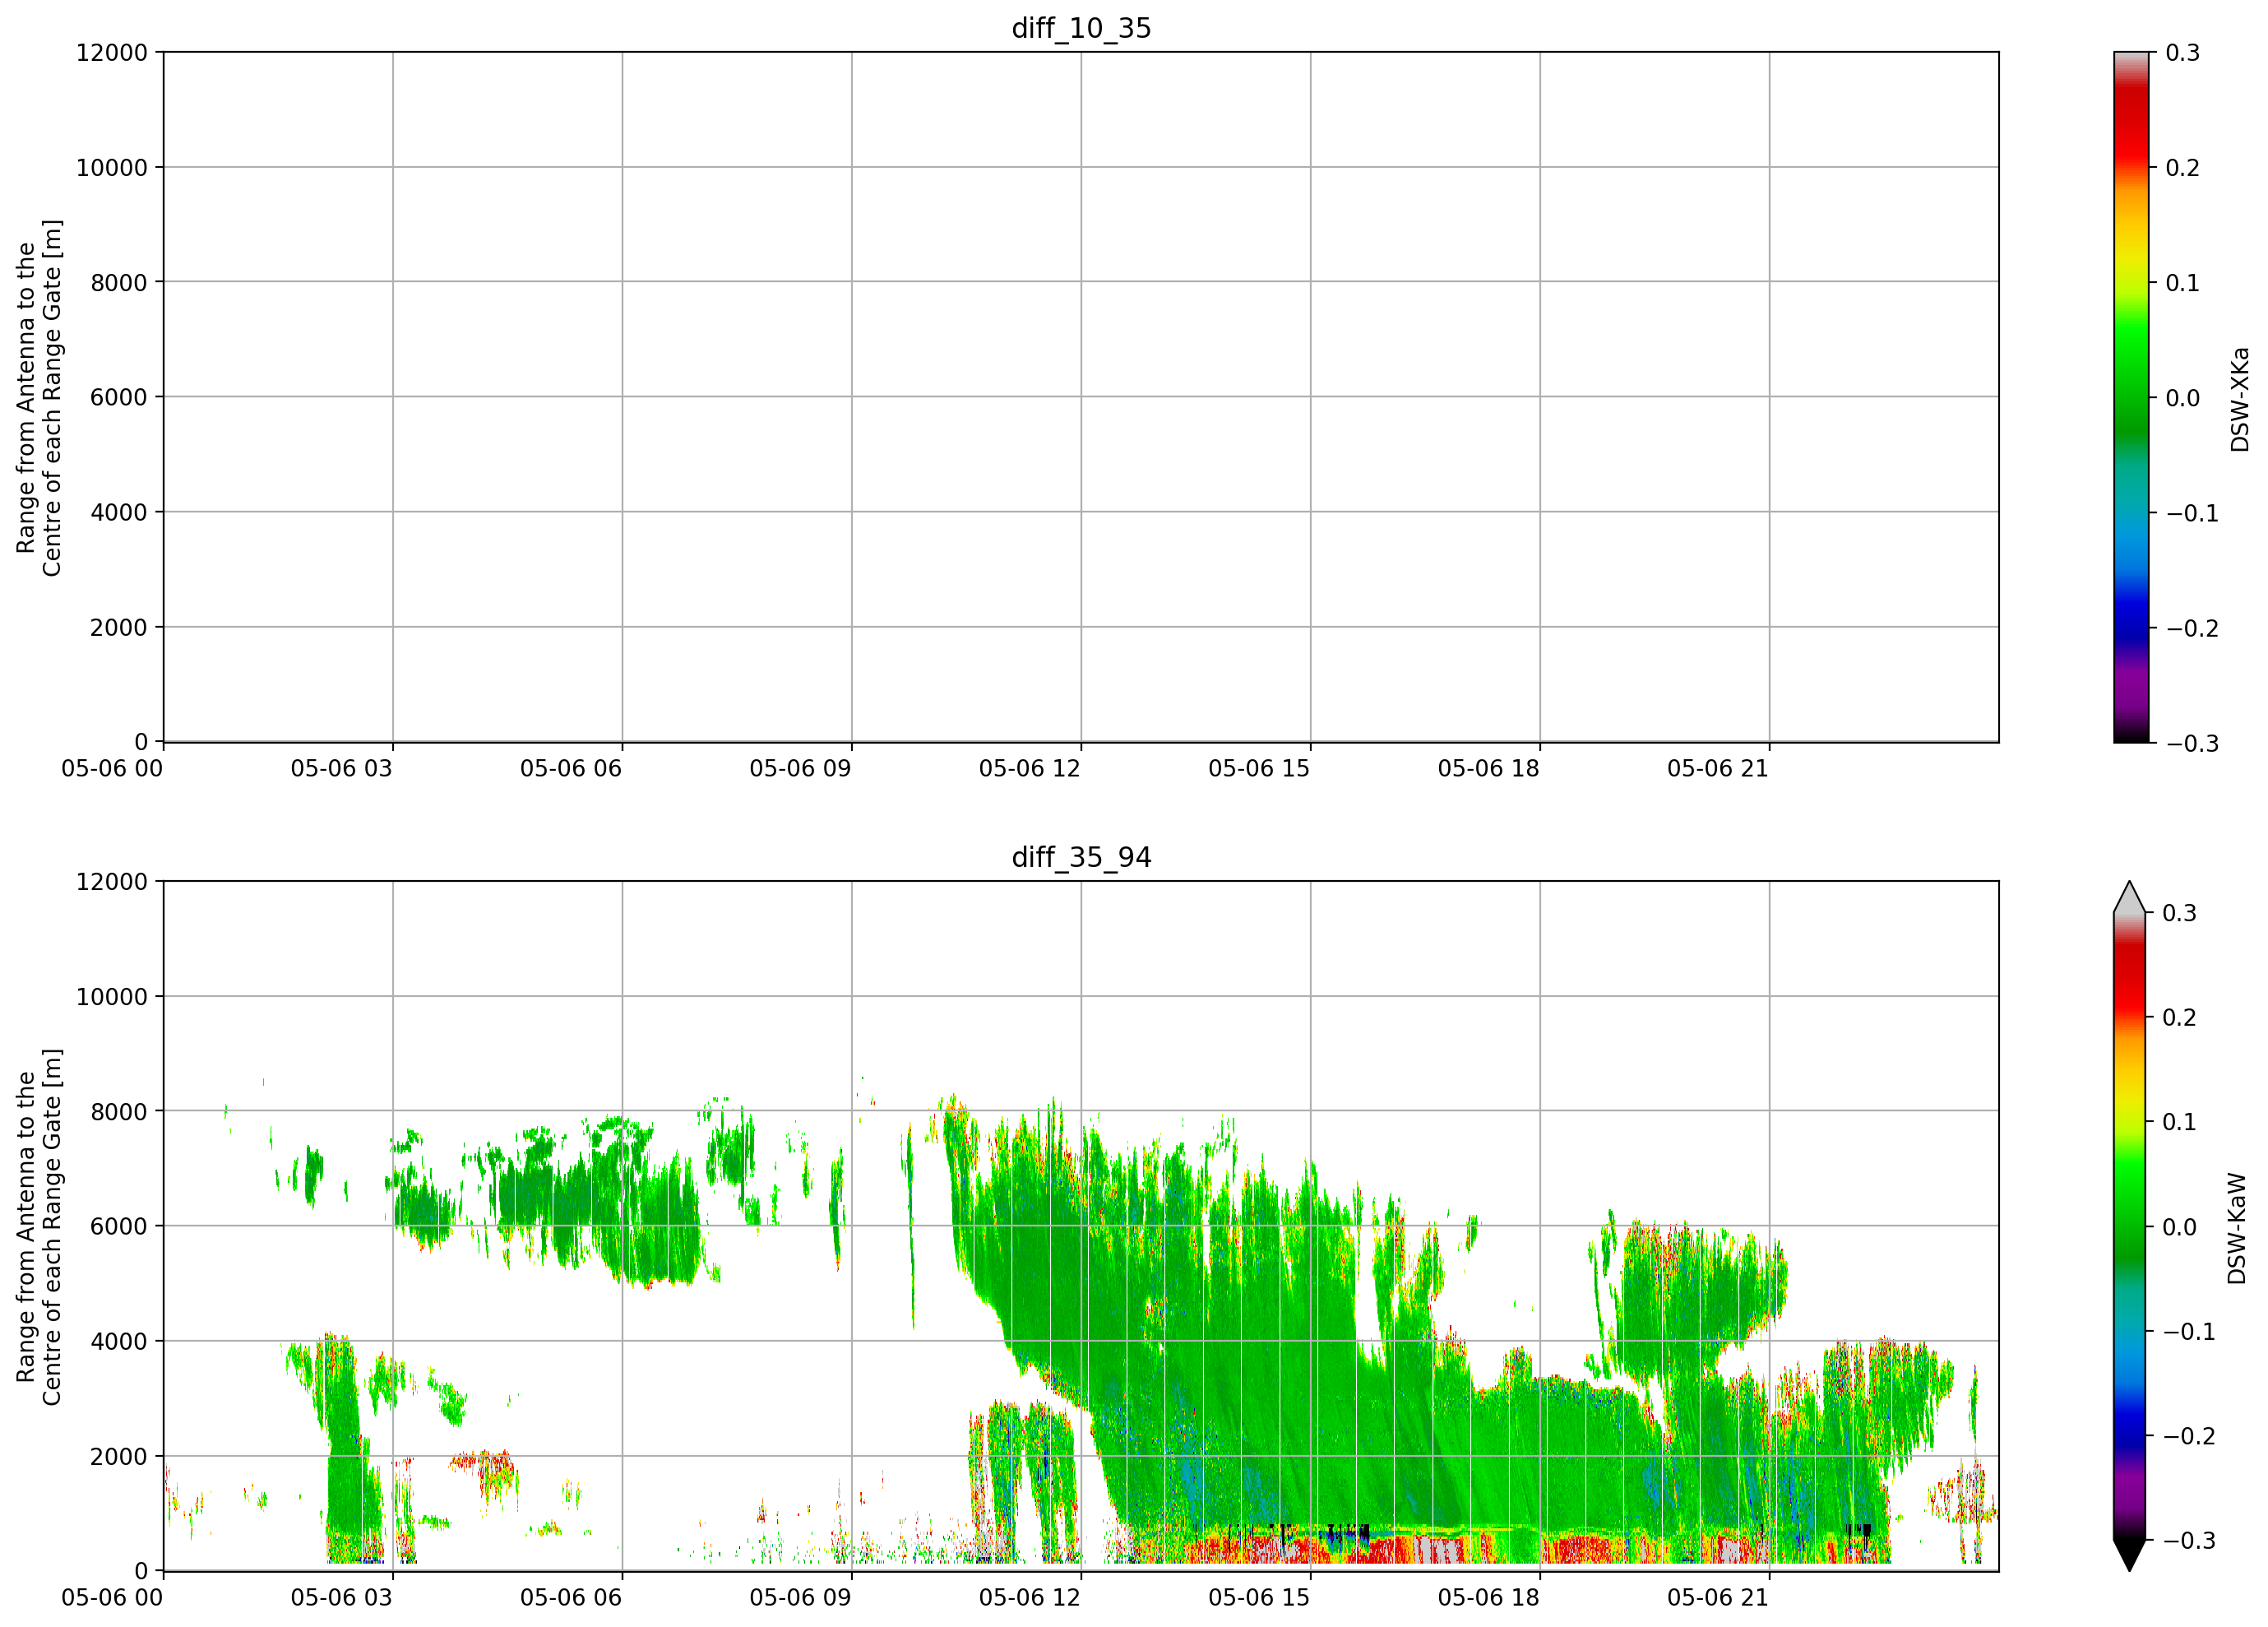Click '05-06 03' x-tick under diff_35_94 plot

(x=342, y=1597)
